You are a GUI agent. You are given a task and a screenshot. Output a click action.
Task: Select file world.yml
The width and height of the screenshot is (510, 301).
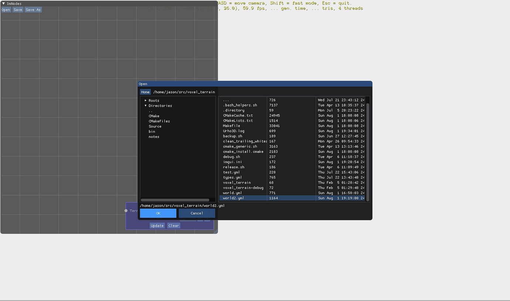tap(292, 193)
